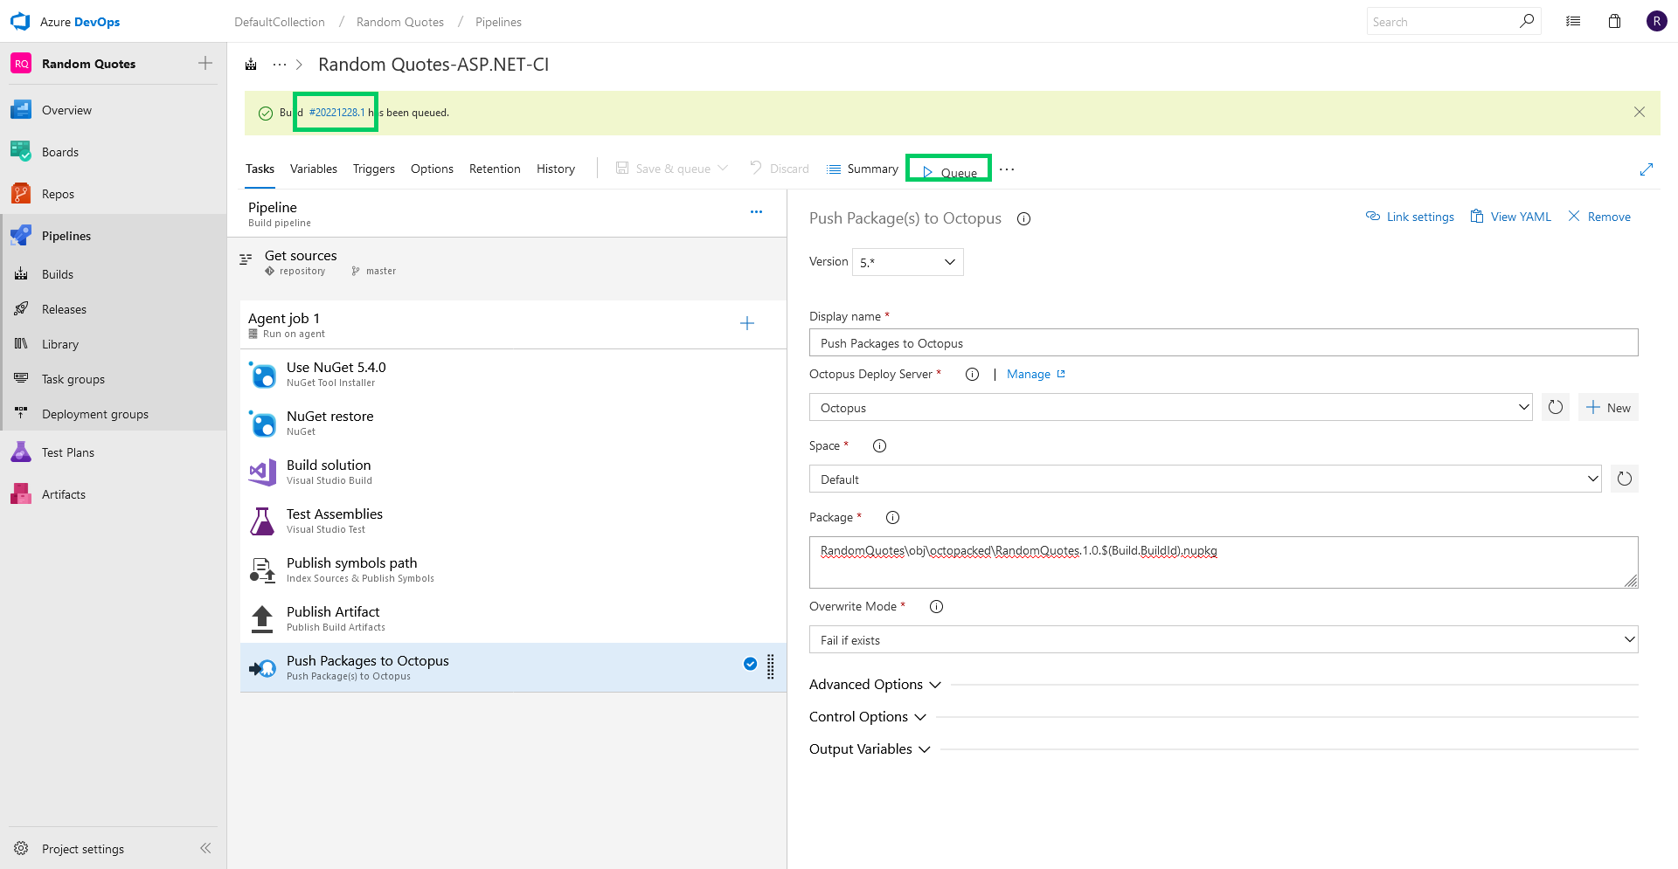Open the Manage service connections link
Image resolution: width=1678 pixels, height=869 pixels.
pos(1036,375)
